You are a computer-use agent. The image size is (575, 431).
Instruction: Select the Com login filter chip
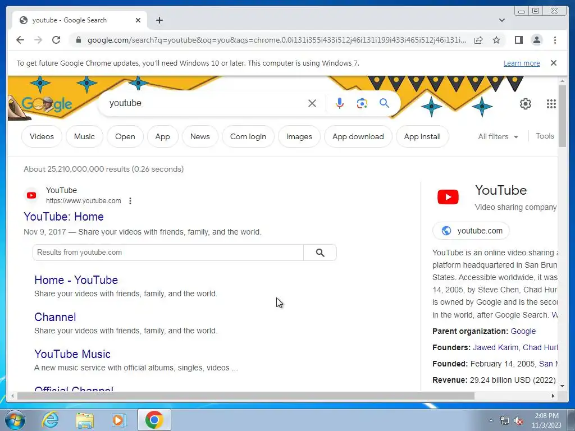click(248, 136)
